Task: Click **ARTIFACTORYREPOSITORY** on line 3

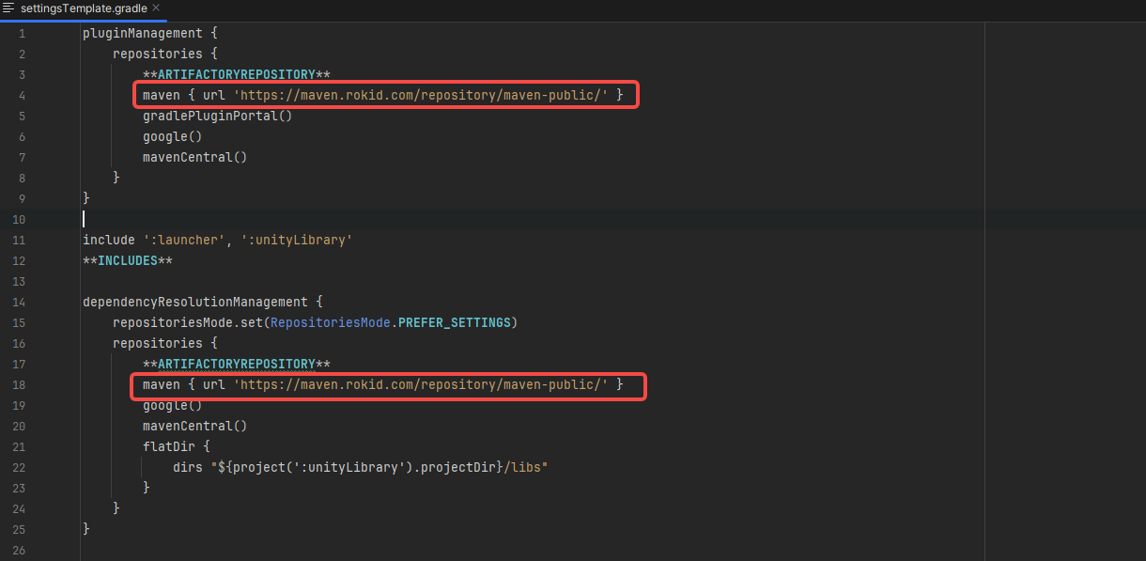Action: coord(236,74)
